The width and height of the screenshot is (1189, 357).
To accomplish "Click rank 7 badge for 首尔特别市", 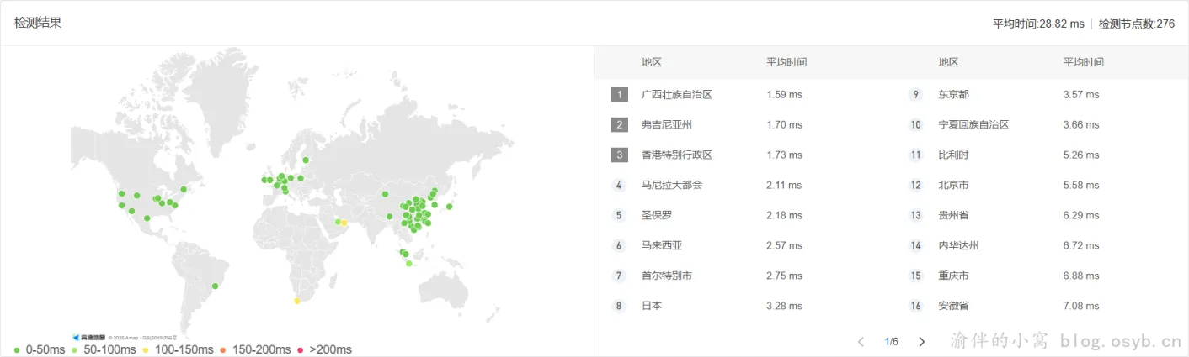I will (620, 276).
